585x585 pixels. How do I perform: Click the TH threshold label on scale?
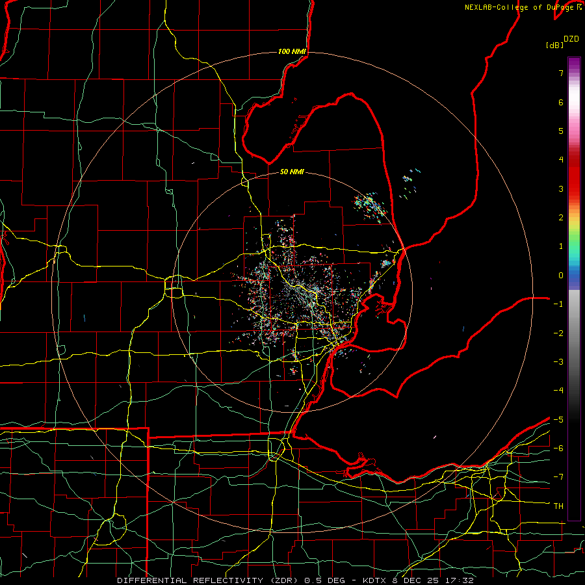[x=558, y=506]
